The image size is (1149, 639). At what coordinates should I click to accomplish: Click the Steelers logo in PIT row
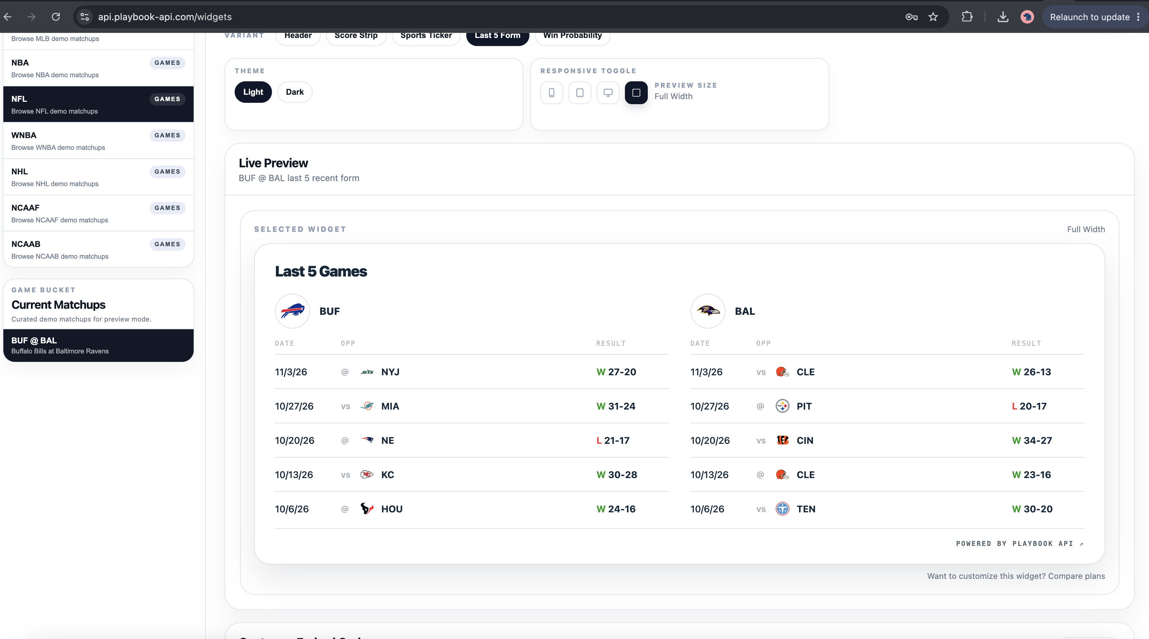(782, 406)
